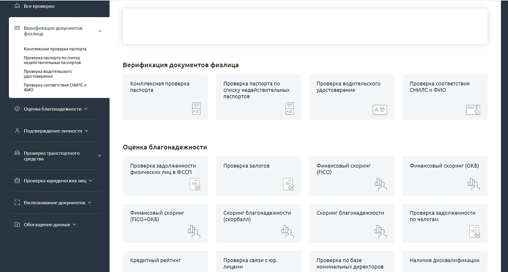Open the Проверка задолженности по налогам card

coord(444,223)
